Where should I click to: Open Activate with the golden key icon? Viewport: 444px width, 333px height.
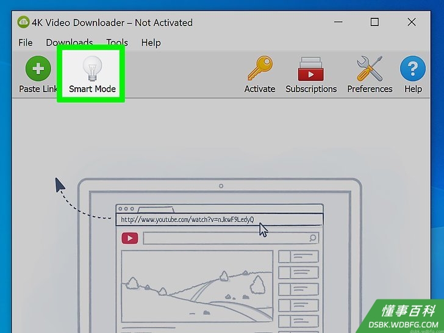(x=260, y=68)
